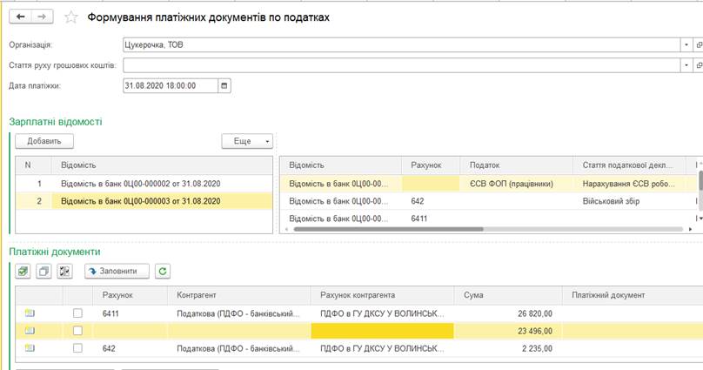Go back with the left arrow button

pos(21,17)
